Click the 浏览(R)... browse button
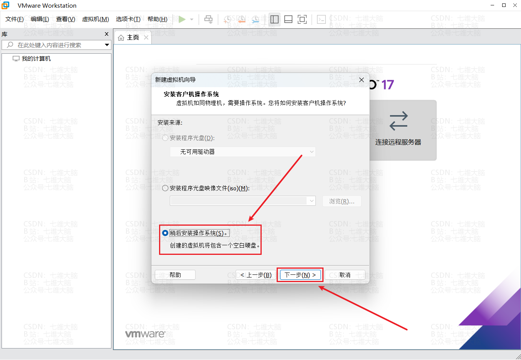Screen dimensions: 521x360 point(342,201)
